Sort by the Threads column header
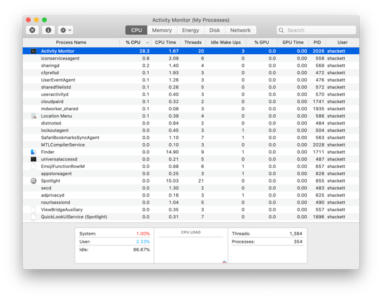 pos(193,42)
